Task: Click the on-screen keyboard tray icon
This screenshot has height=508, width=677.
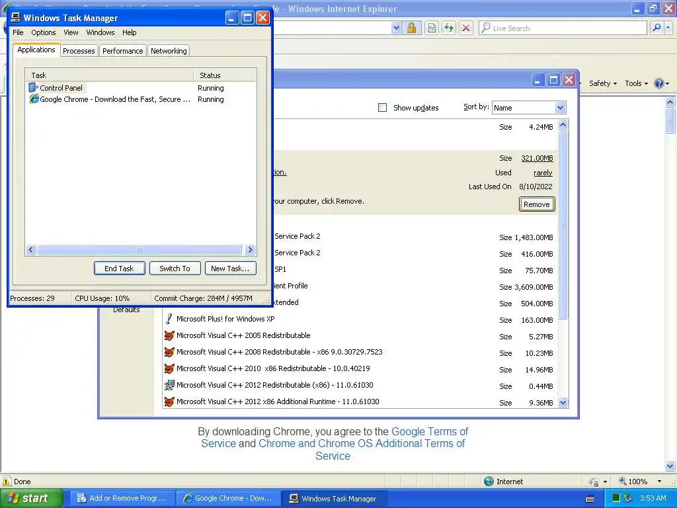Action: [x=589, y=499]
